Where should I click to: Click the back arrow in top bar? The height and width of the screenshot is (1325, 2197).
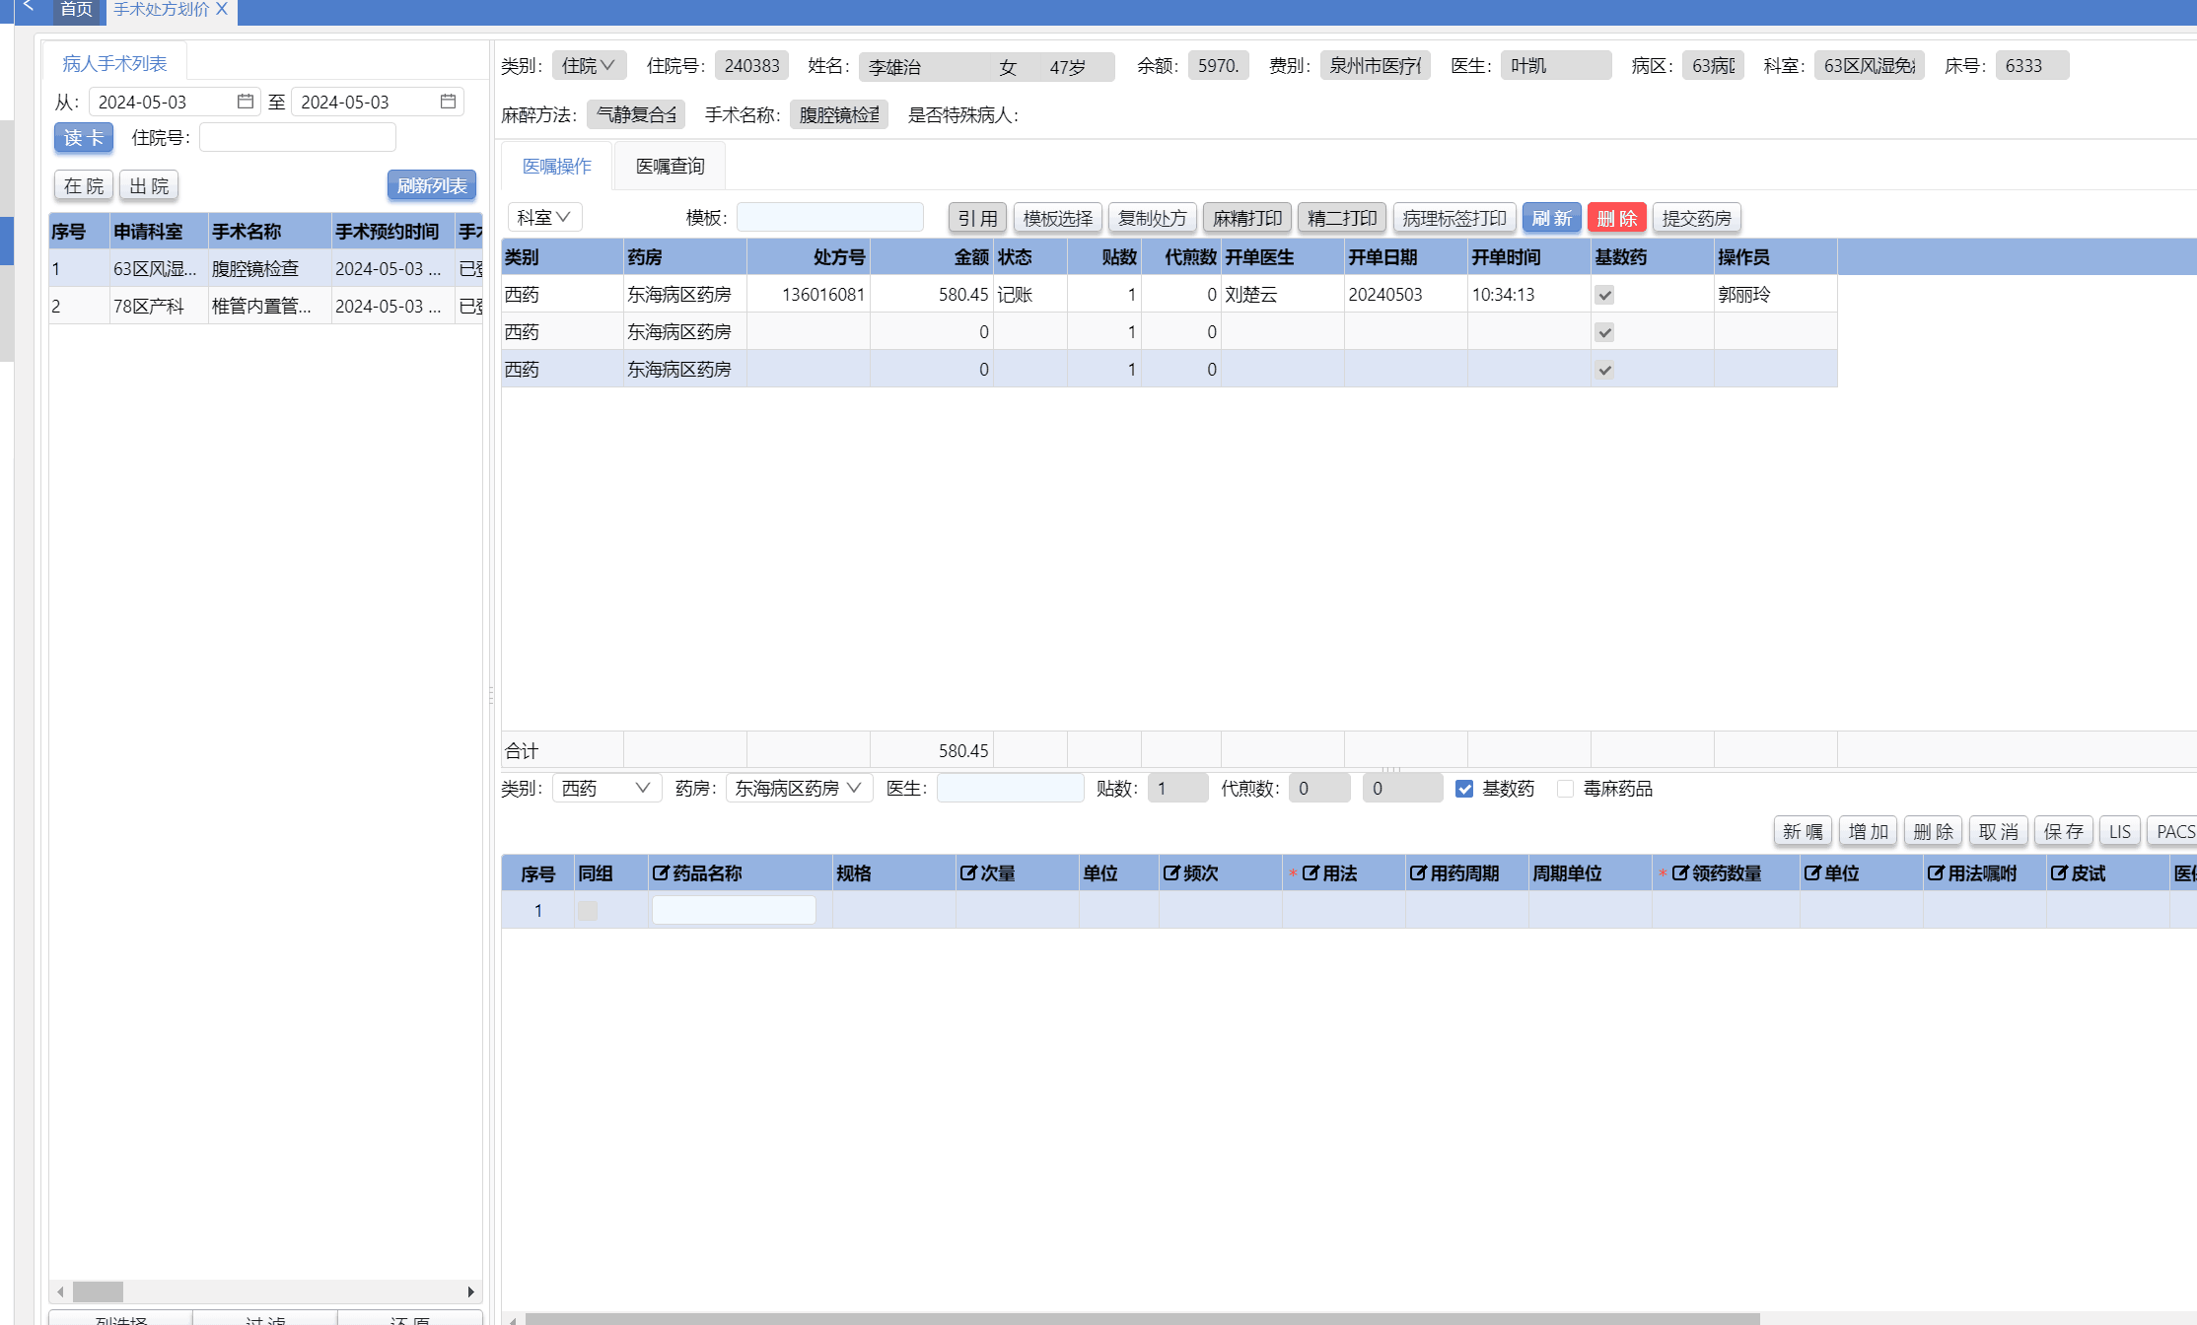click(29, 7)
